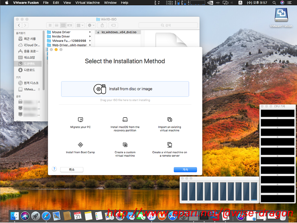Image resolution: width=297 pixels, height=223 pixels.
Task: Open the question mark help button
Action: click(x=54, y=169)
